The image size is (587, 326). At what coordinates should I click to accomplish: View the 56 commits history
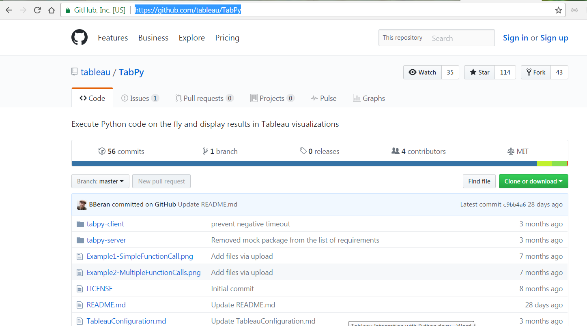tap(121, 151)
